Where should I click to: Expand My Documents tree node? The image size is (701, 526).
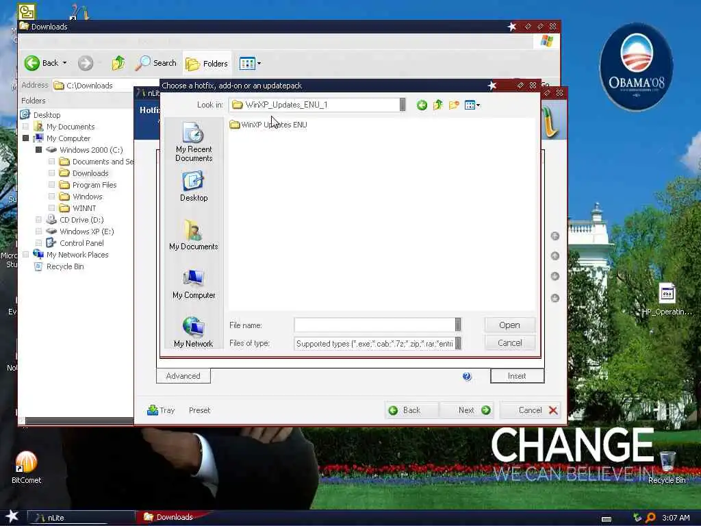25,127
